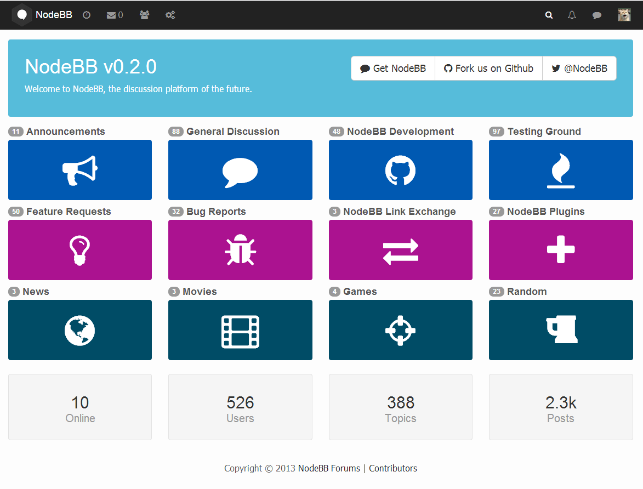The height and width of the screenshot is (489, 643).
Task: Click the Contributors footer link
Action: click(393, 468)
